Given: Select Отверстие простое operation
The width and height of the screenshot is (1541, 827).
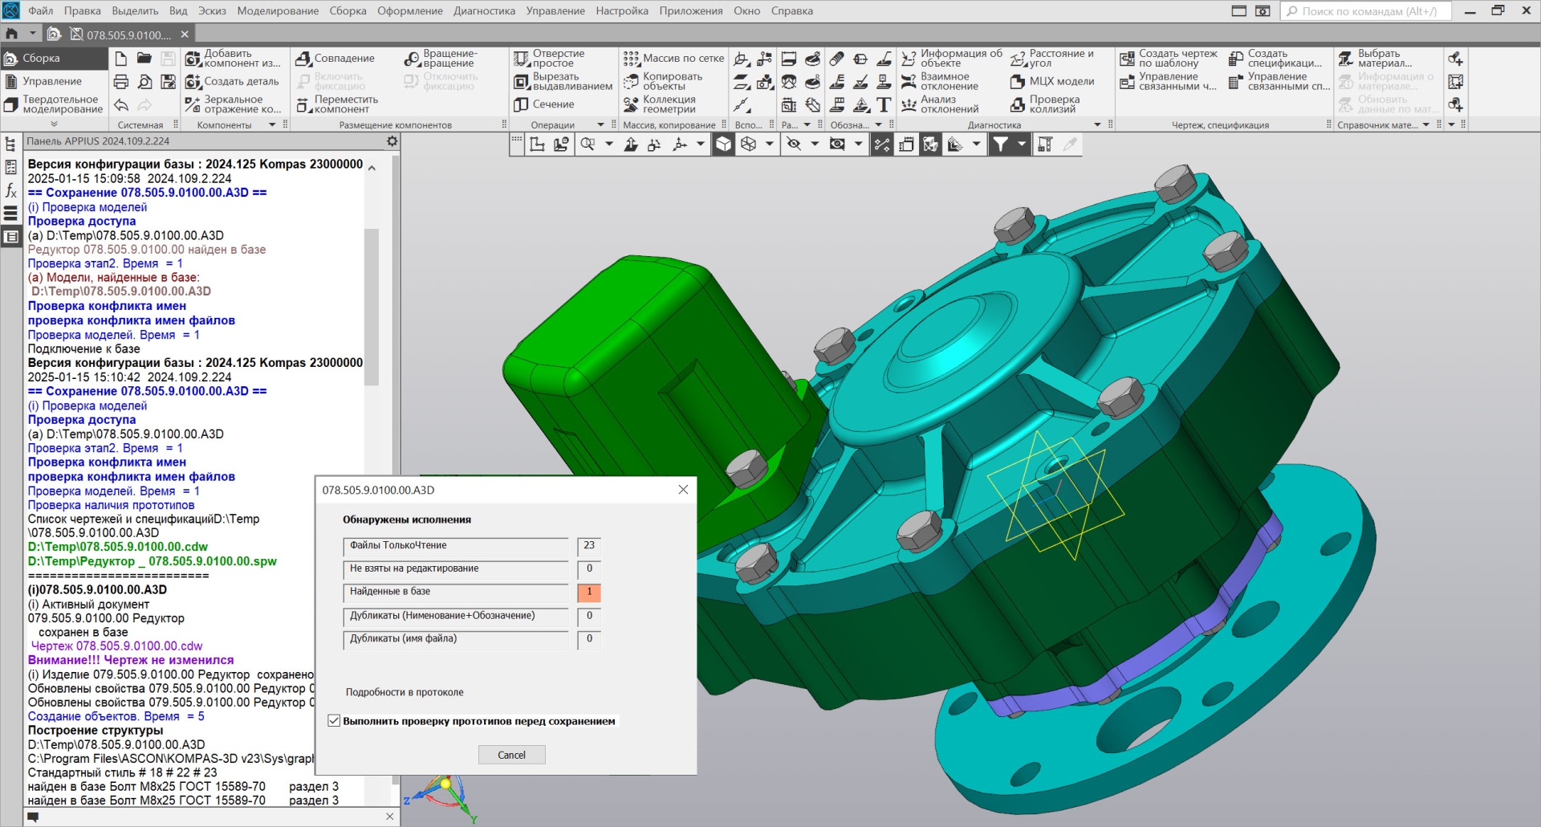Looking at the screenshot, I should click(550, 59).
